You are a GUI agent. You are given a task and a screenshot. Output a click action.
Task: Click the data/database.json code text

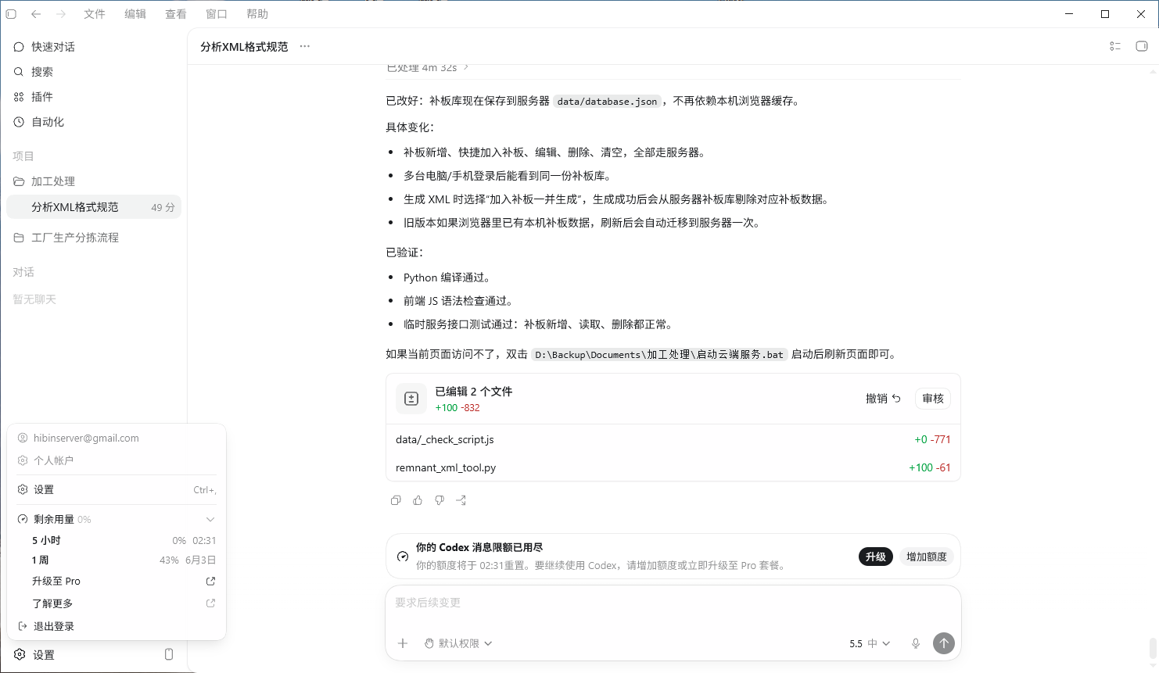pyautogui.click(x=607, y=102)
